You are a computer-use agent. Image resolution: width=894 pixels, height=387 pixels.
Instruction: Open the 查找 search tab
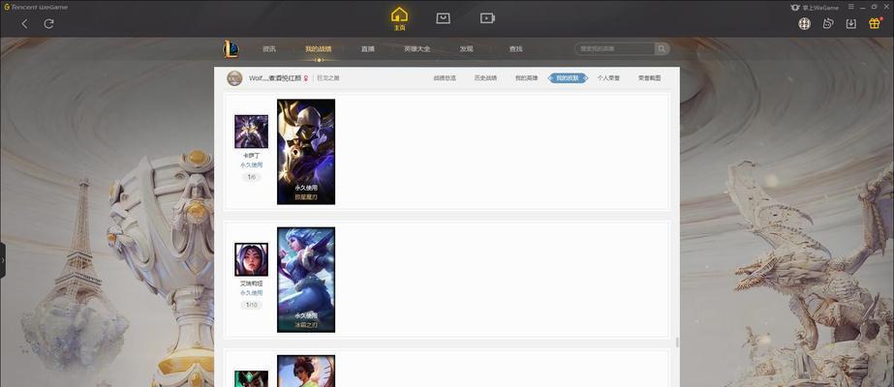click(515, 49)
